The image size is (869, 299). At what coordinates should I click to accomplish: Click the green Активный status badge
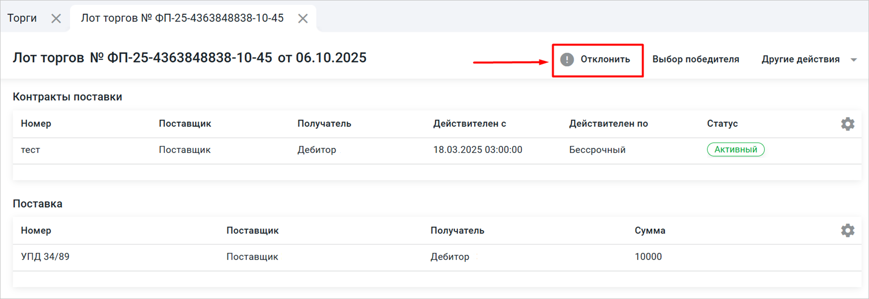click(735, 149)
